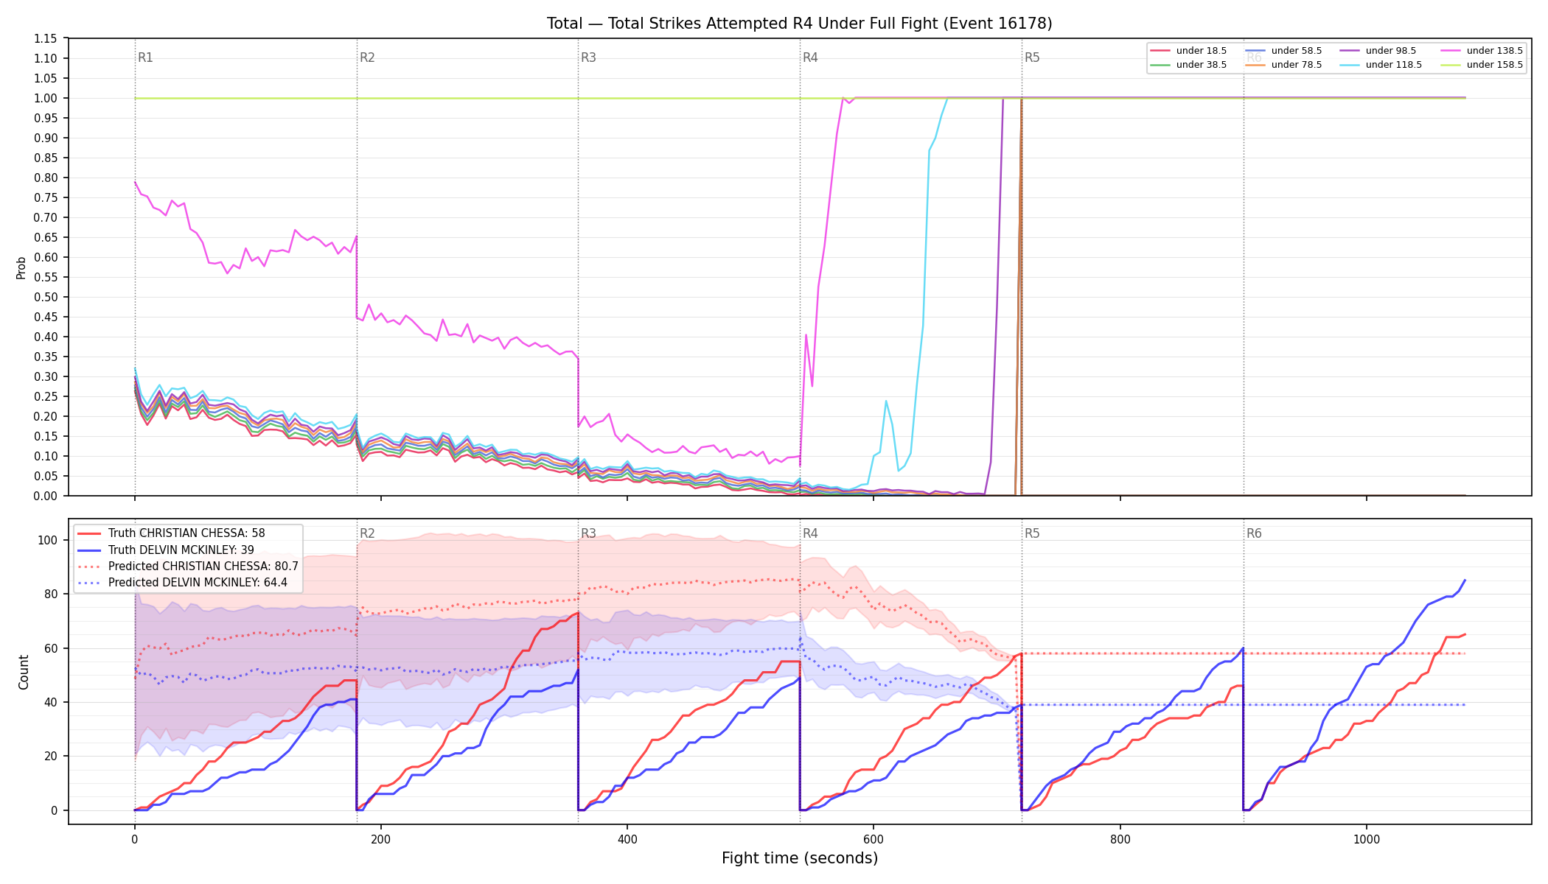Click the 'under 78.5' legend label
Image resolution: width=1548 pixels, height=884 pixels.
coord(1297,65)
